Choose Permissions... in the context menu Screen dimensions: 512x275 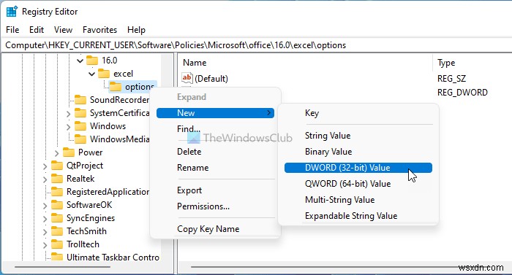pyautogui.click(x=215, y=206)
